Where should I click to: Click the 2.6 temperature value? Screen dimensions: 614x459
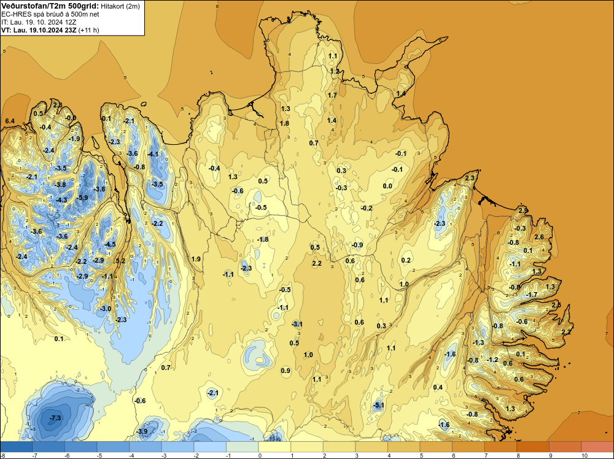539,237
